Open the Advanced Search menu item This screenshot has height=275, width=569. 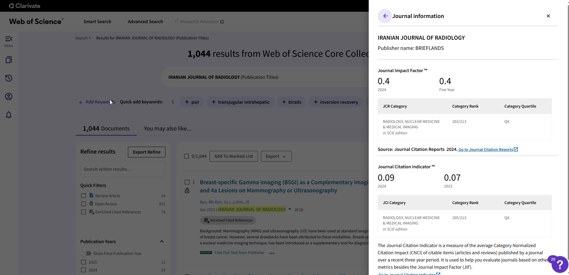(145, 22)
